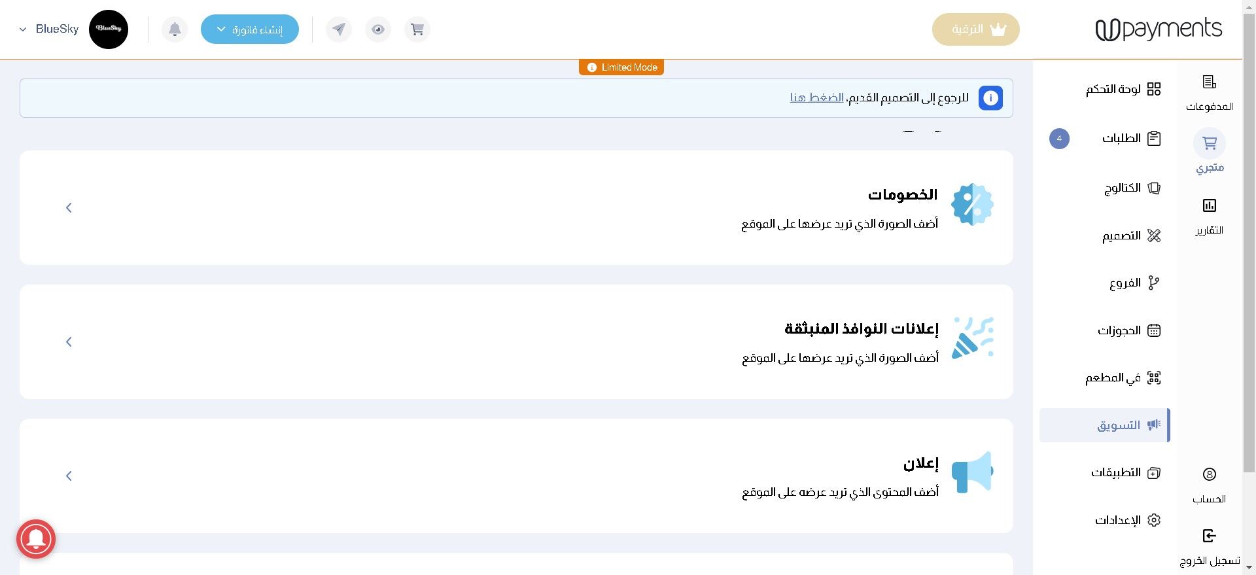Screen dimensions: 1256x575
Task: Click the red floating notification bell
Action: 36,539
